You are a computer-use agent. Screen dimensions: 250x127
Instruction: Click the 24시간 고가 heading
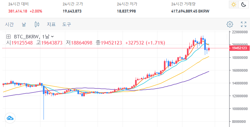[x=73, y=4]
